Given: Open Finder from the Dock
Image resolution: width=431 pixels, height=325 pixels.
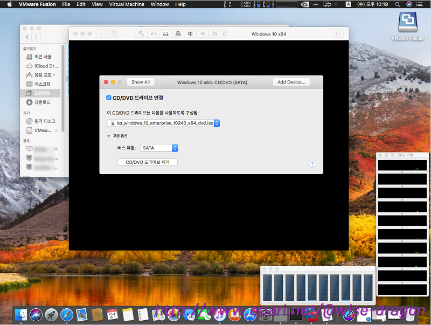Looking at the screenshot, I should 20,315.
